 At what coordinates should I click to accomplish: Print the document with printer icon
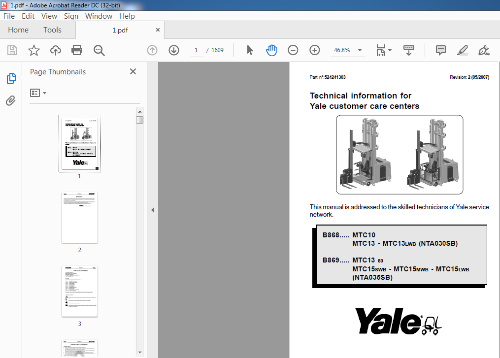77,50
